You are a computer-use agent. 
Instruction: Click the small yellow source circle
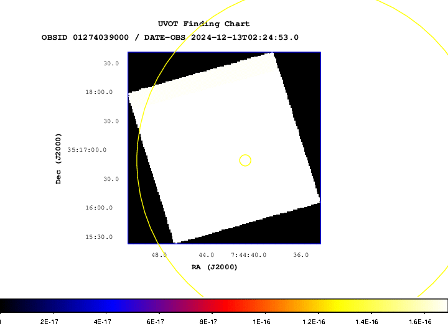tap(245, 160)
